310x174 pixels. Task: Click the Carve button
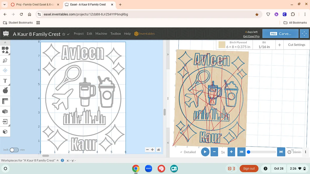tap(281, 34)
